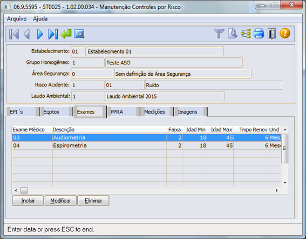
Task: Click the document search icon
Action: [x=232, y=34]
